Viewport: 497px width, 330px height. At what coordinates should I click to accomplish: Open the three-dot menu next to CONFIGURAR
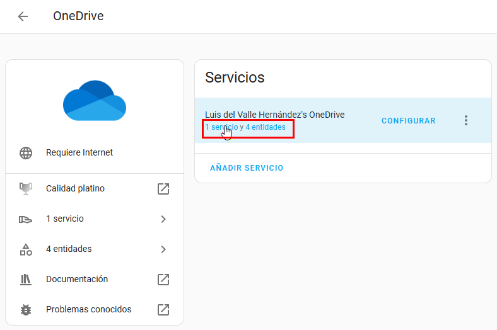[466, 121]
